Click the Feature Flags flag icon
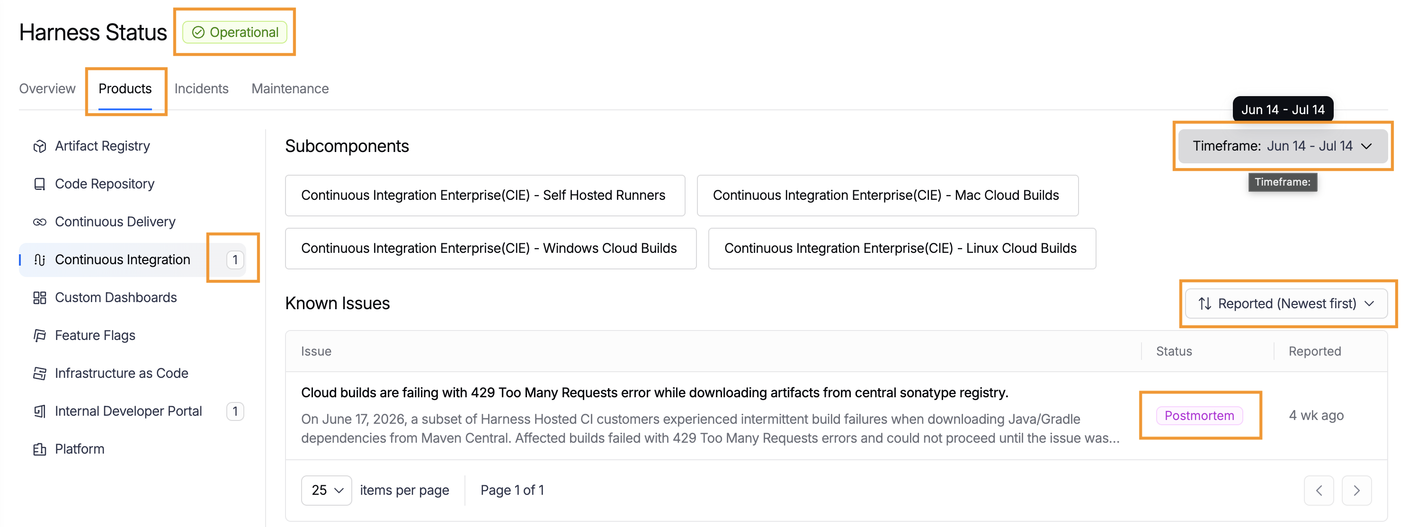This screenshot has width=1409, height=527. 39,335
